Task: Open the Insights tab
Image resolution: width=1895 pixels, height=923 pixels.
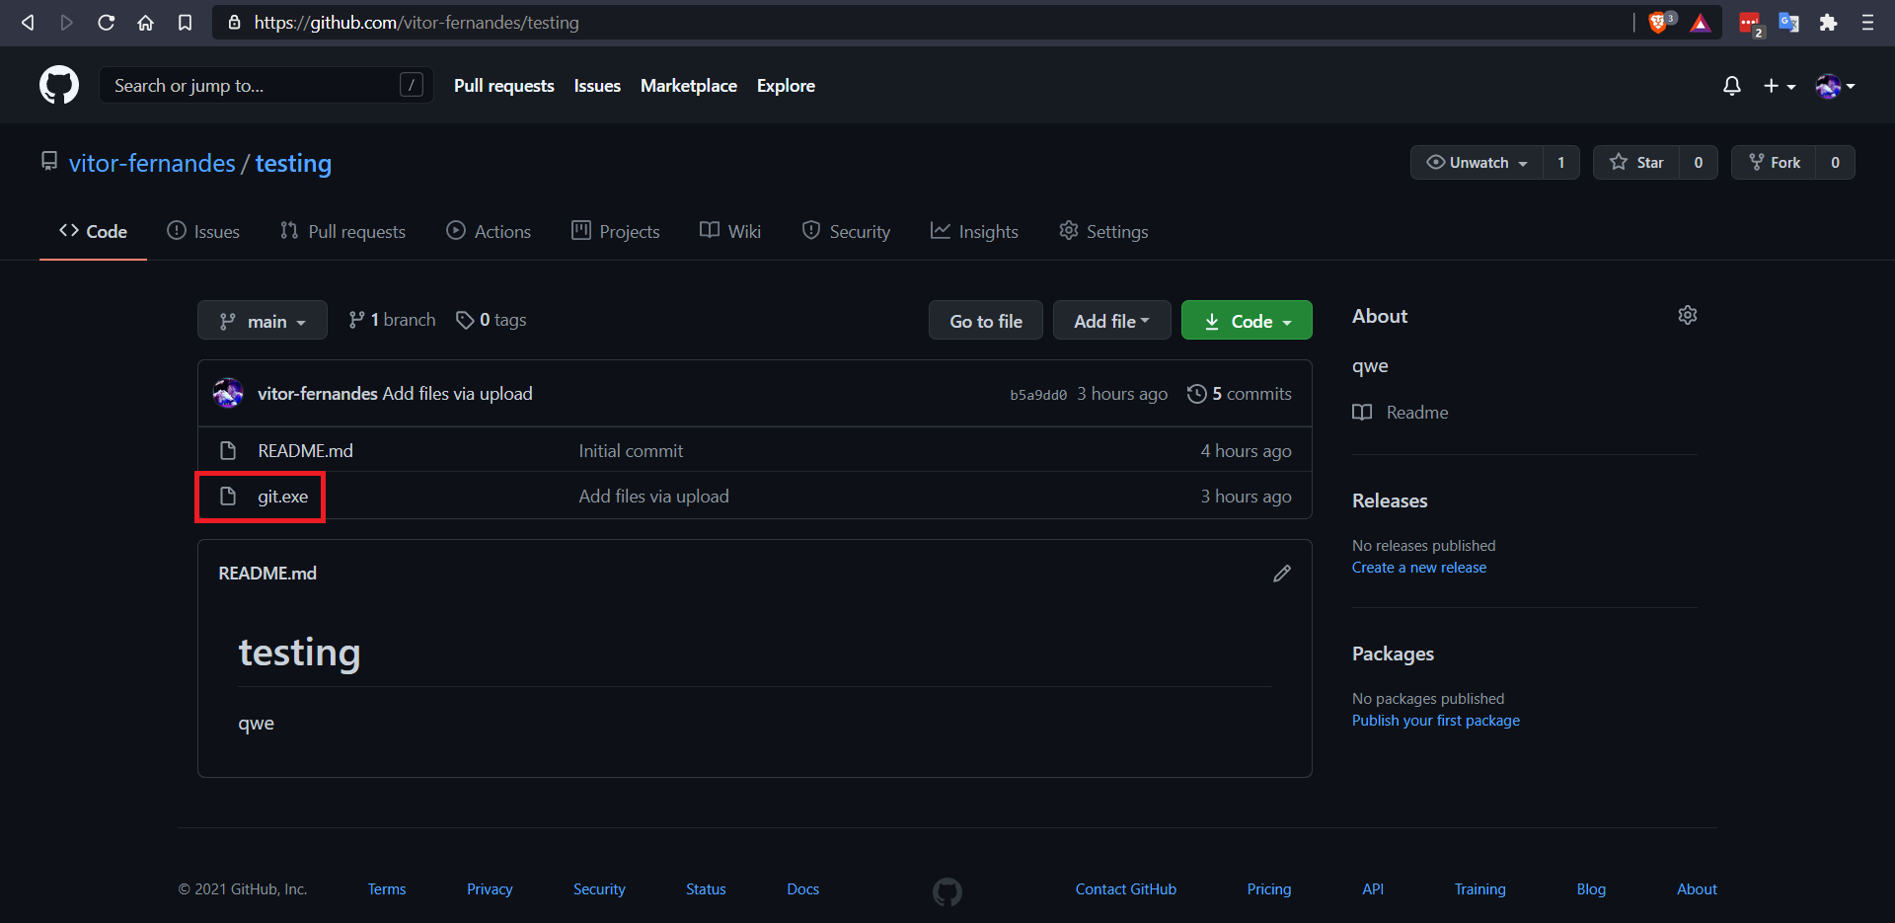Action: click(974, 232)
